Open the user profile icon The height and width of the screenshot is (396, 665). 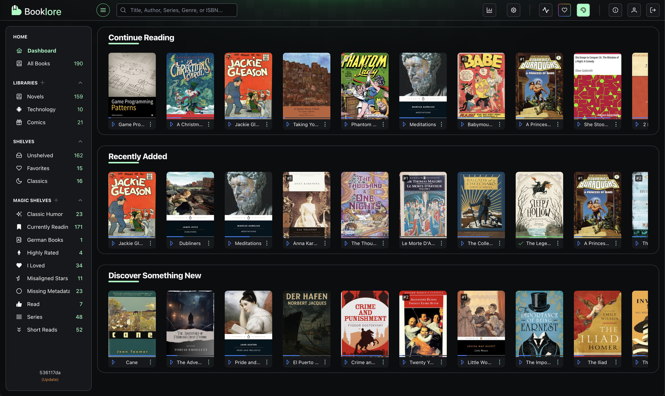(x=634, y=10)
